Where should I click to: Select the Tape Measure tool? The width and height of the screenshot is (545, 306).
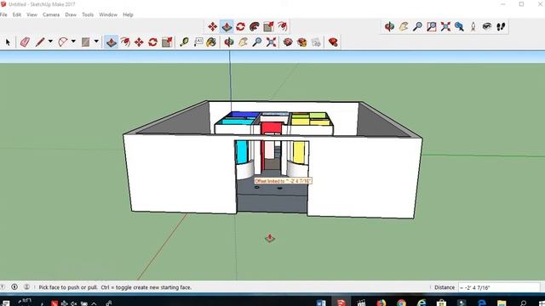pos(184,42)
